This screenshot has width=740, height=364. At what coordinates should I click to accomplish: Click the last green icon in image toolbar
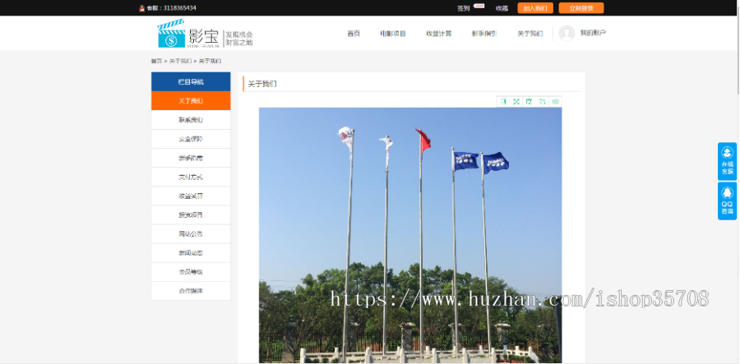(556, 101)
